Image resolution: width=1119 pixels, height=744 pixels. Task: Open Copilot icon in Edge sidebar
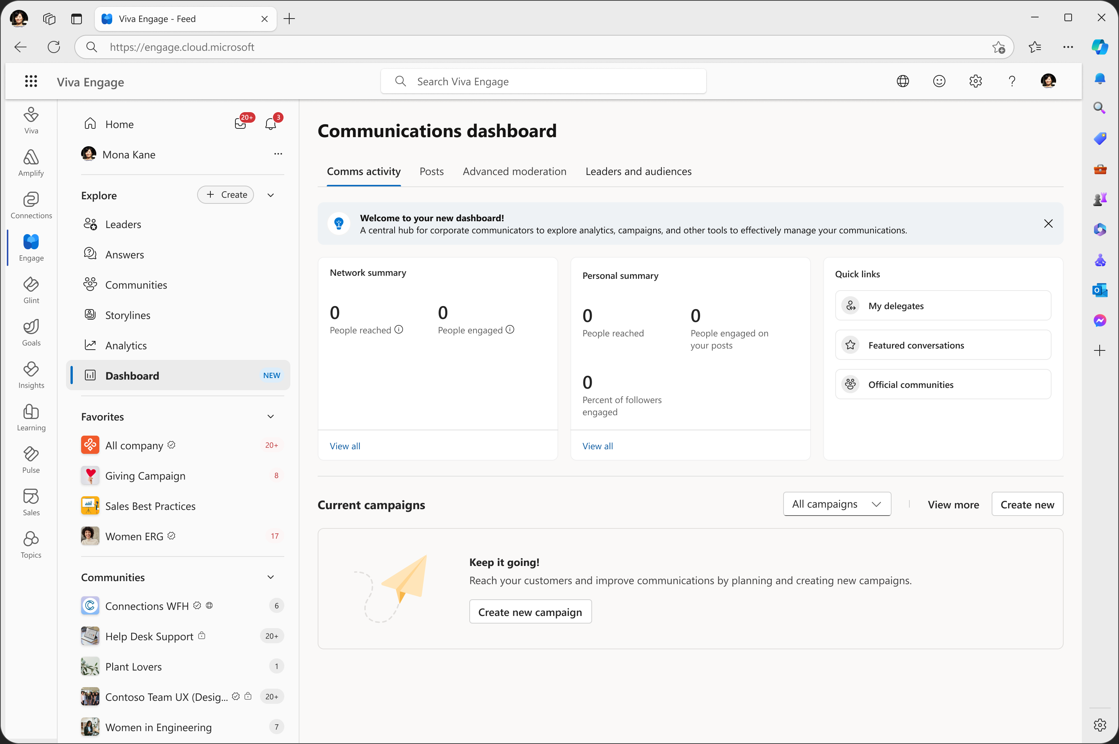(1100, 47)
